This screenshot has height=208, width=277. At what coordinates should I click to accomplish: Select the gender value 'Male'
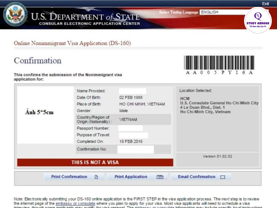tap(124, 111)
